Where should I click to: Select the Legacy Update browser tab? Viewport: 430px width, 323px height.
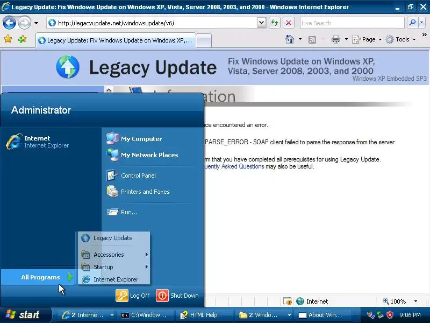click(116, 40)
